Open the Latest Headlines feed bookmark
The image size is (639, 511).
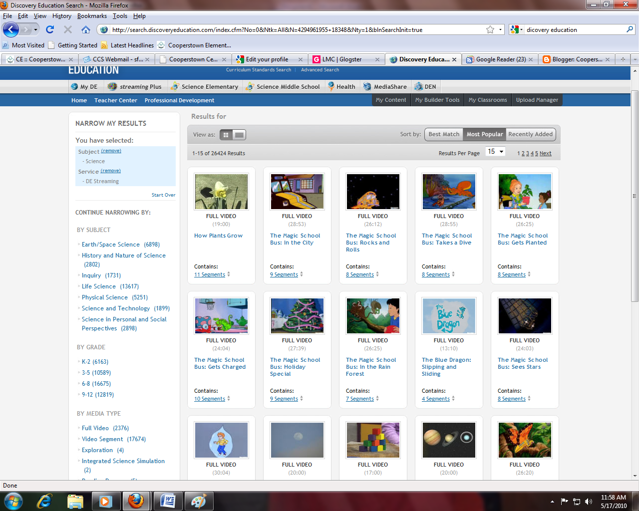click(x=127, y=45)
